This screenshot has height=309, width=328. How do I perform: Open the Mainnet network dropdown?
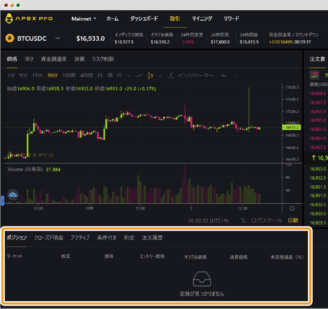tap(84, 19)
